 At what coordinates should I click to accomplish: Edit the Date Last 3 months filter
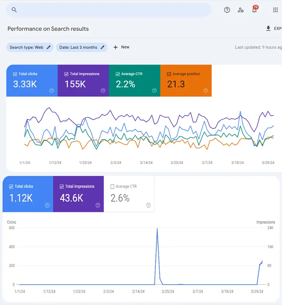click(x=81, y=47)
